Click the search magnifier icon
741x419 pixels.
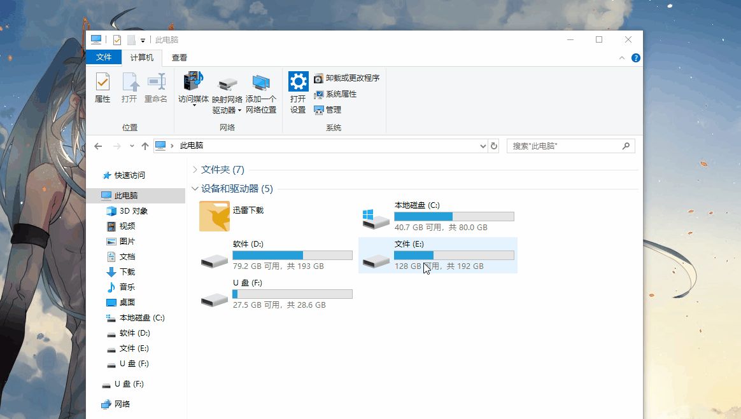626,146
